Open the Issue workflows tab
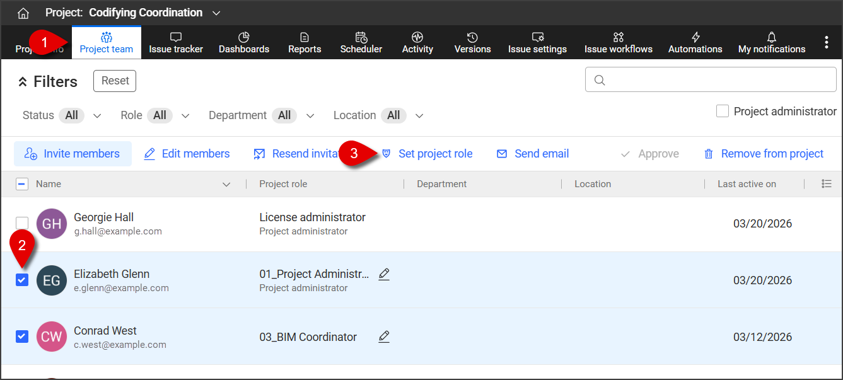 tap(619, 43)
